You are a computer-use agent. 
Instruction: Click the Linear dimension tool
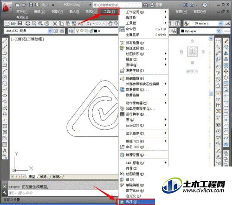(218, 41)
